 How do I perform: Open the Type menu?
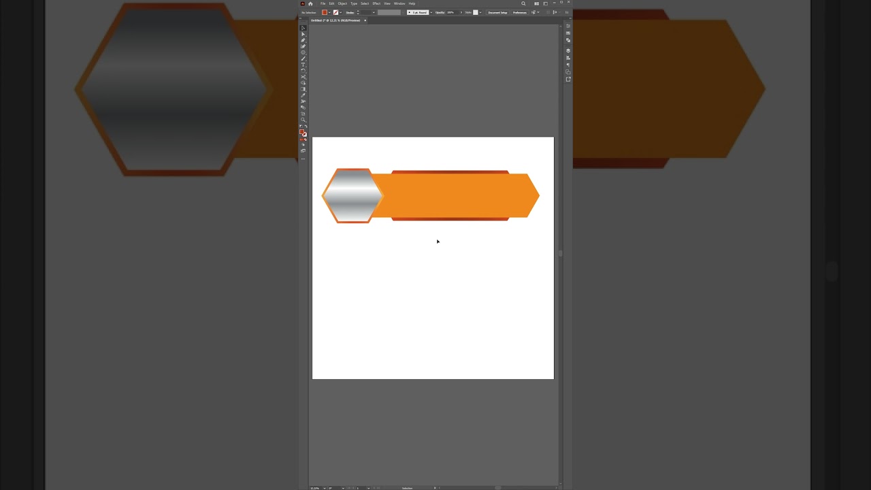pos(354,3)
